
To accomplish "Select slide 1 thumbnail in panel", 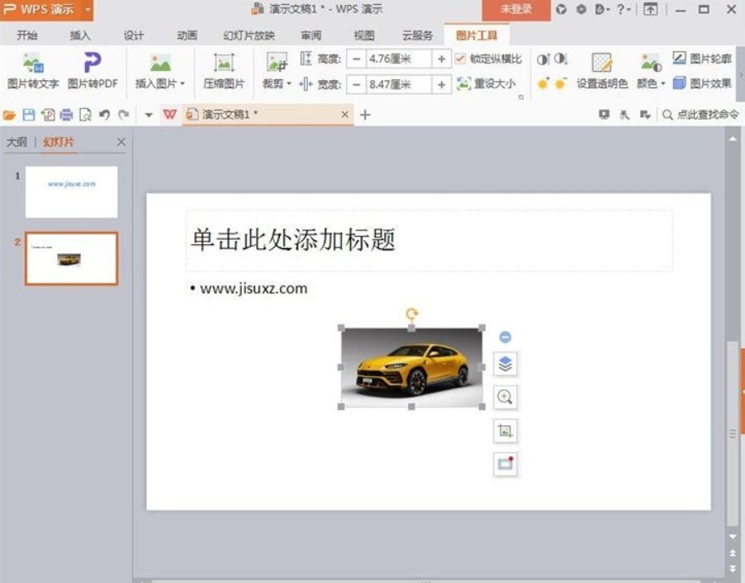I will [x=71, y=190].
